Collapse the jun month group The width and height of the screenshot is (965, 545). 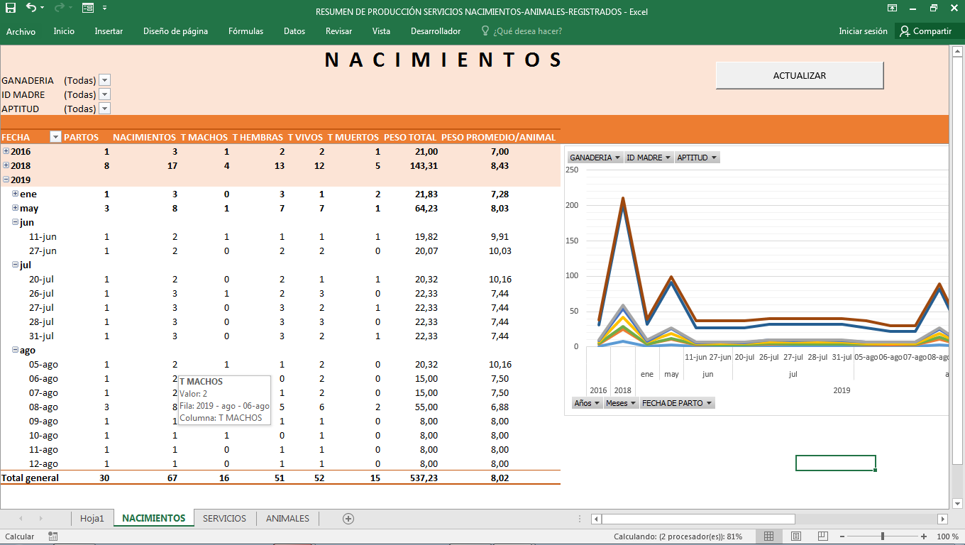coord(16,222)
